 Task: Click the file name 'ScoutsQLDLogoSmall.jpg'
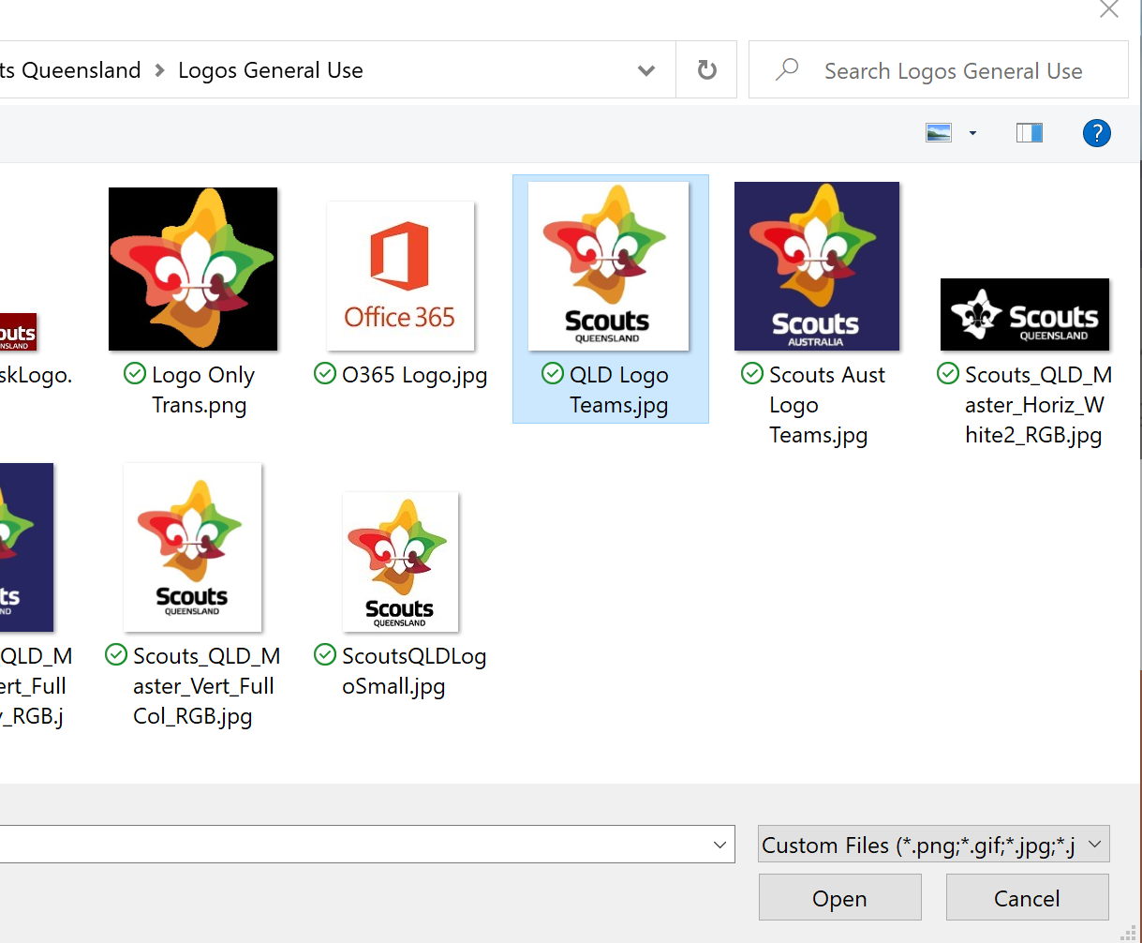tap(414, 671)
